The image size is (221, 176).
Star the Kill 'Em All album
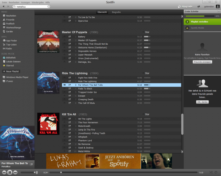point(146,114)
